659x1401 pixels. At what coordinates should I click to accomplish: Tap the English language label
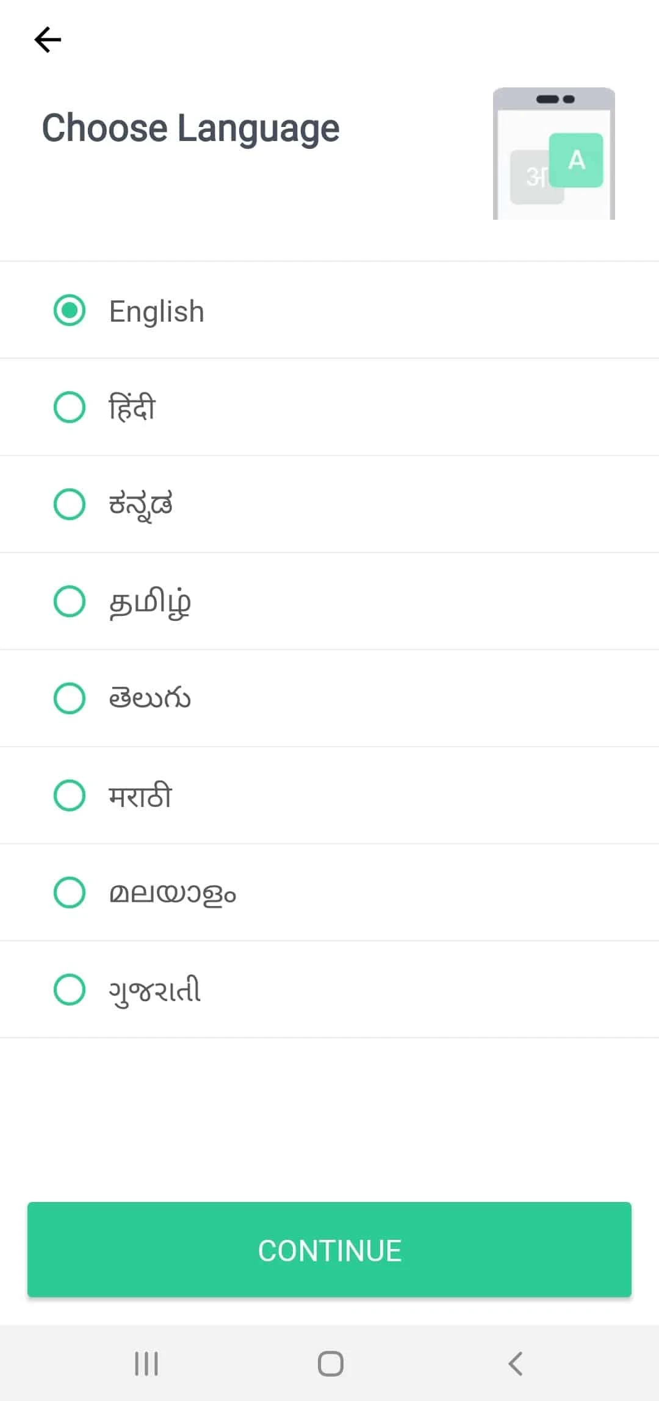pos(156,311)
